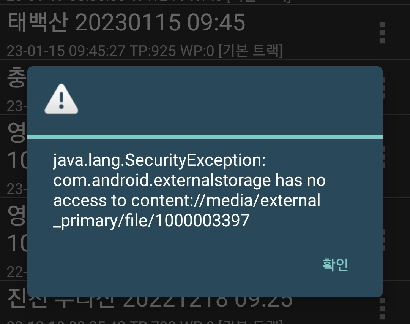The width and height of the screenshot is (410, 324).
Task: Click the warning triangle icon in dialog
Action: (61, 99)
